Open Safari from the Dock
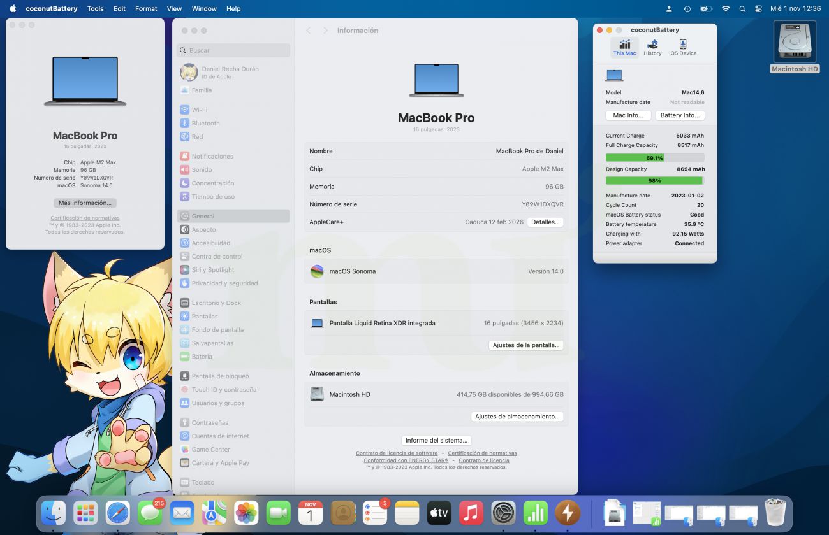The image size is (829, 535). pyautogui.click(x=118, y=513)
